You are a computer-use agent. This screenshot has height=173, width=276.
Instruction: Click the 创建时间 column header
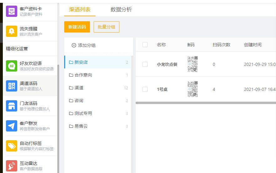253,45
